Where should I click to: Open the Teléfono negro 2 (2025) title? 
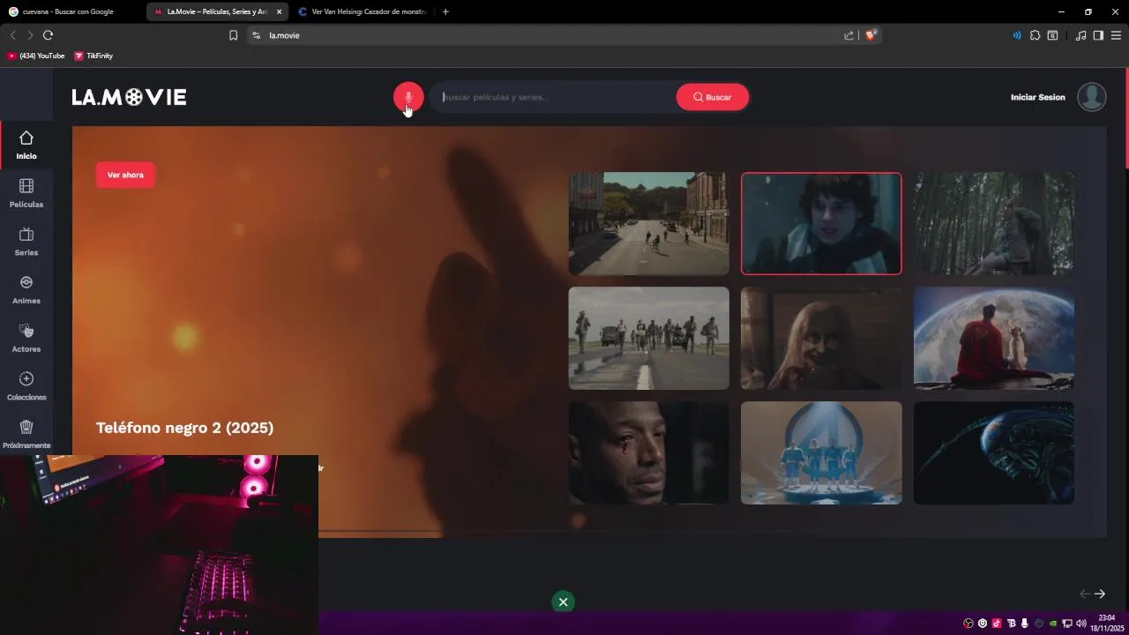[x=184, y=428]
